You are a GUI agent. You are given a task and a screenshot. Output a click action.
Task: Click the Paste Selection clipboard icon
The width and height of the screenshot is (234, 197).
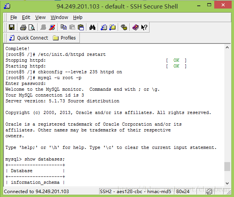[81, 27]
